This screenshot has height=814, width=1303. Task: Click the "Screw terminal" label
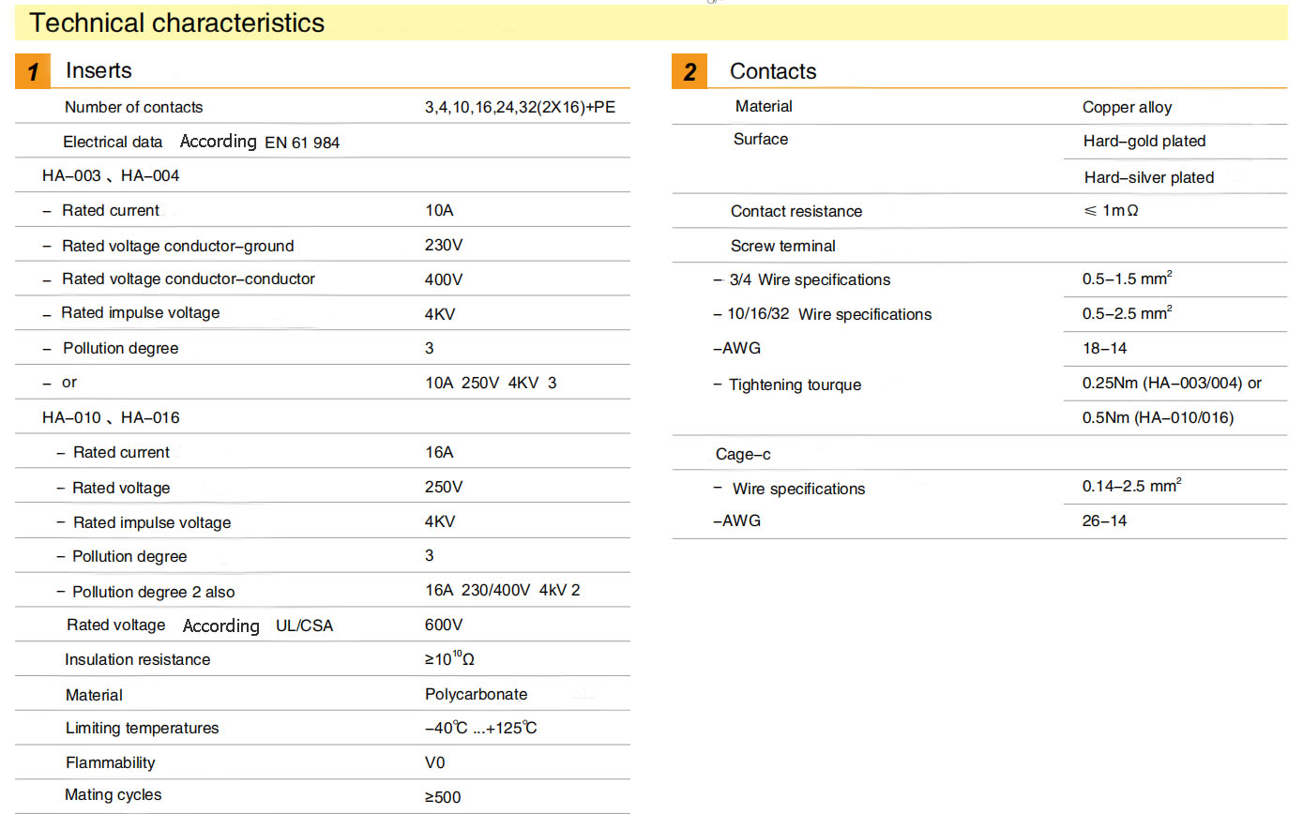pyautogui.click(x=783, y=246)
